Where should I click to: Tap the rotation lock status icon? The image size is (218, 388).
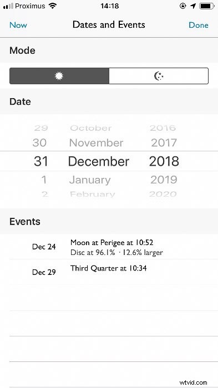[x=183, y=6]
